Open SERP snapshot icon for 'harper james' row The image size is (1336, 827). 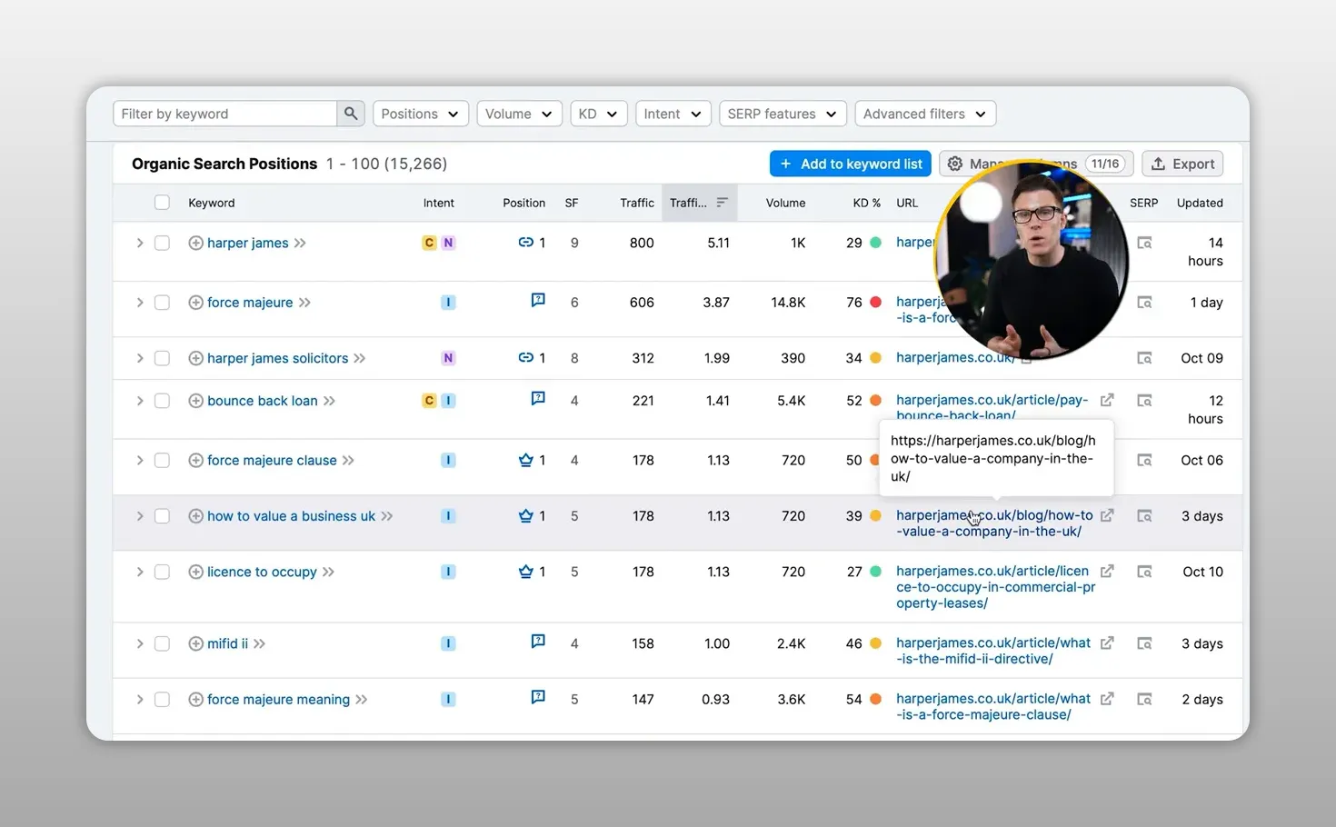pos(1144,243)
